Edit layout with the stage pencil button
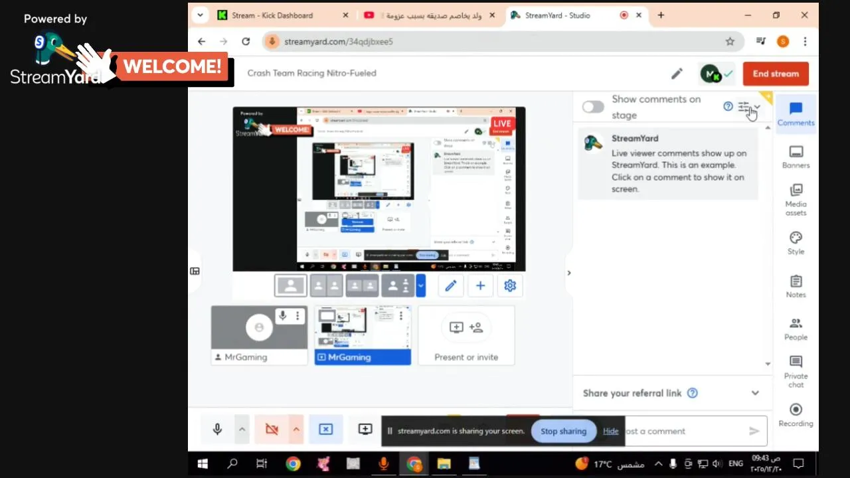The image size is (850, 478). pos(451,285)
